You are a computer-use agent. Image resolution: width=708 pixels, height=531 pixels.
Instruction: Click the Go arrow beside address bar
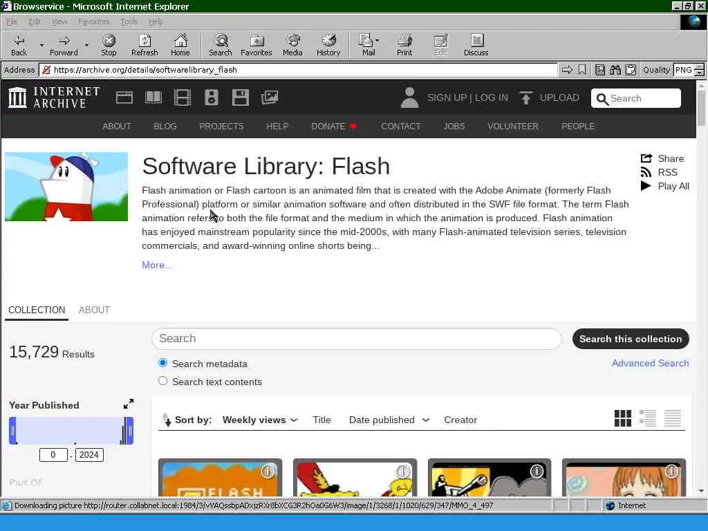click(x=567, y=70)
